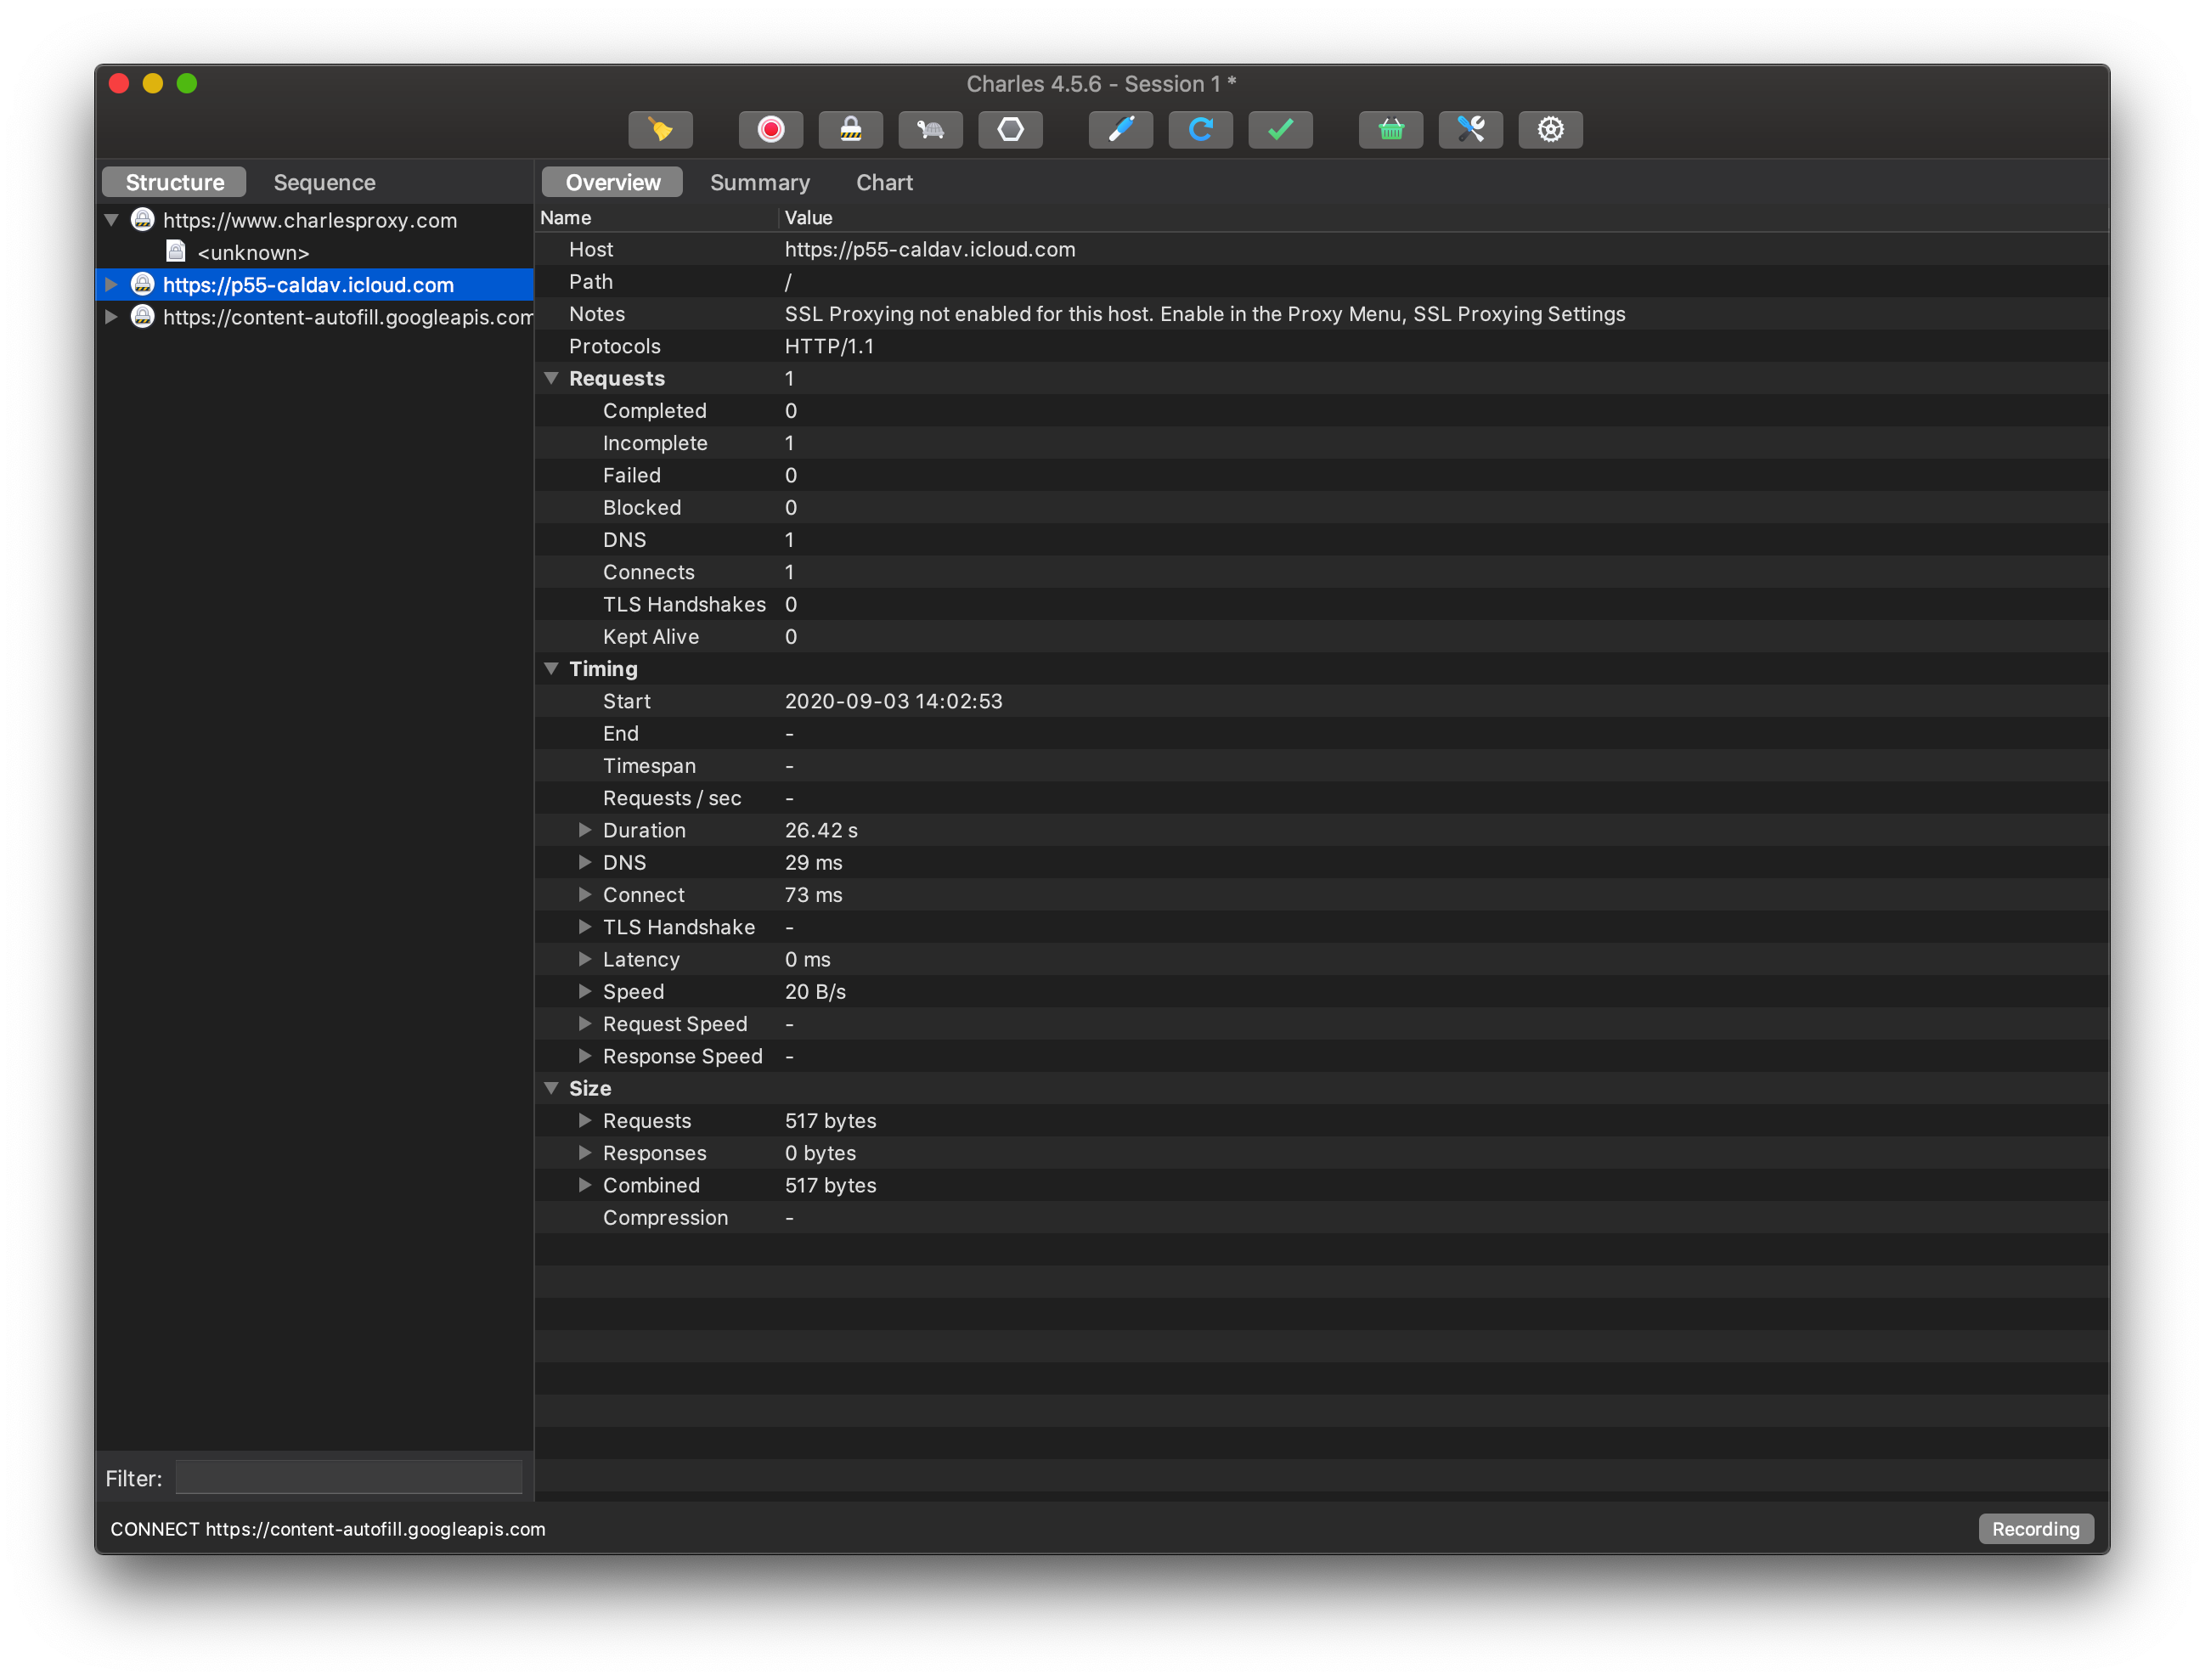Select the Compression row
The height and width of the screenshot is (1680, 2205).
click(x=1322, y=1217)
